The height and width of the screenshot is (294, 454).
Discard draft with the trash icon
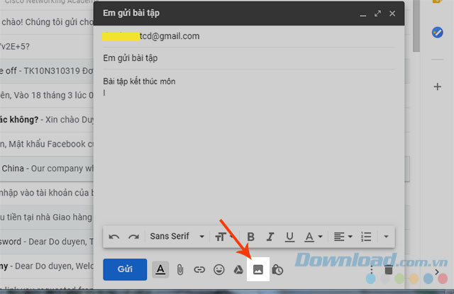389,270
